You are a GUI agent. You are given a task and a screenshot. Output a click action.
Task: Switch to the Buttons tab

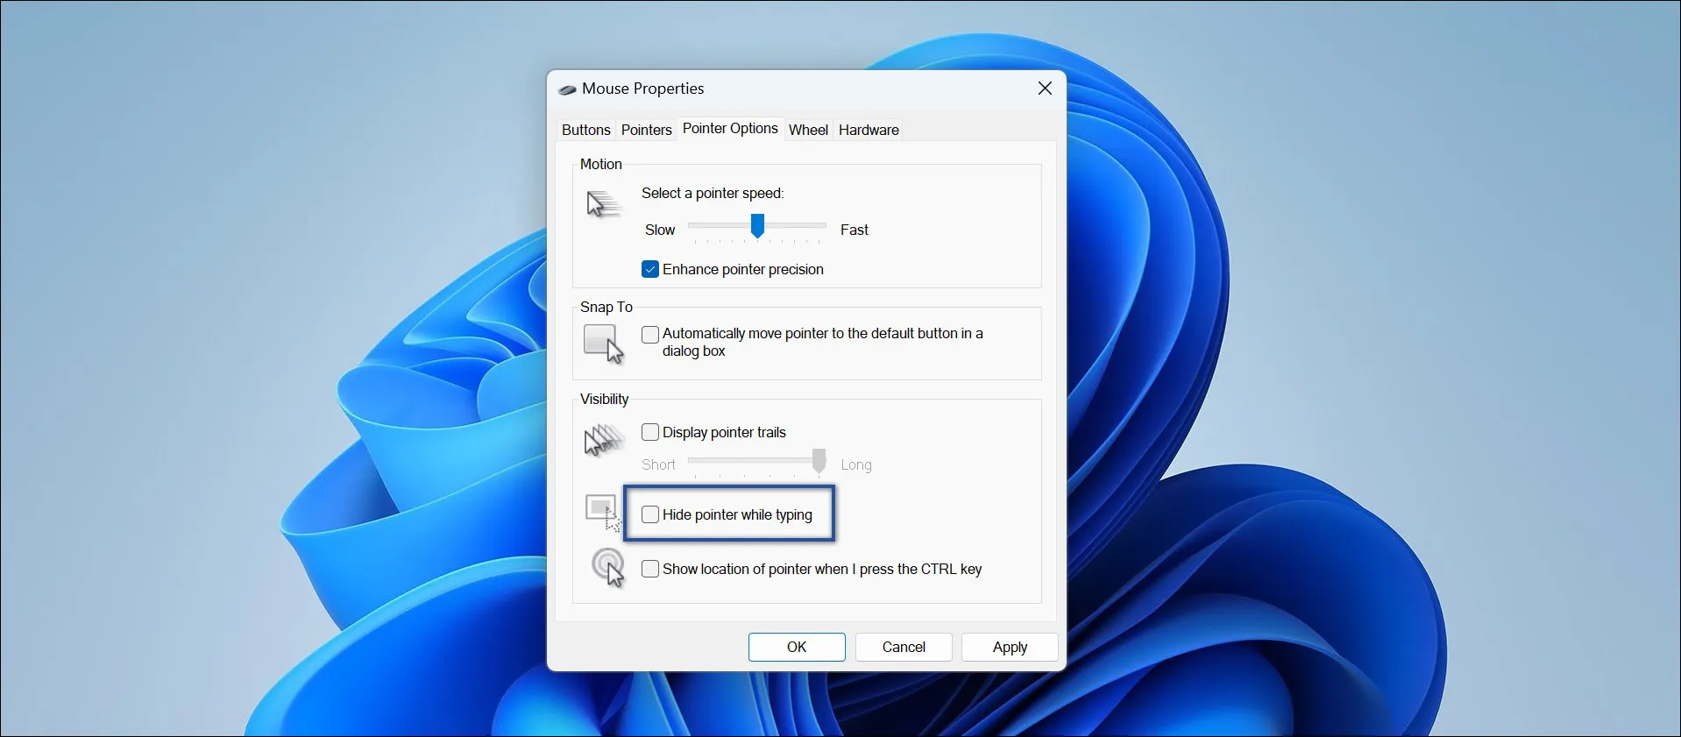click(585, 130)
